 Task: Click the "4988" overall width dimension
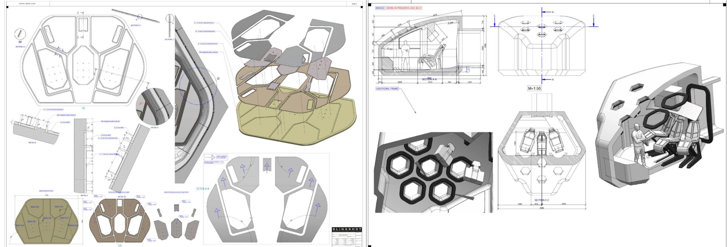point(542,208)
